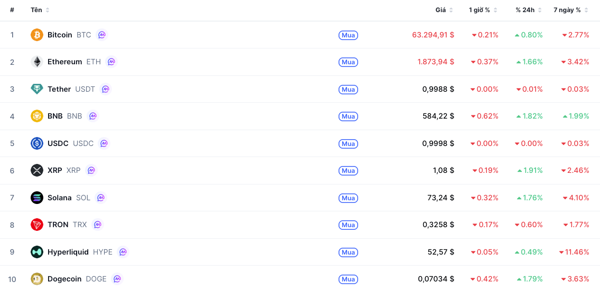Click the 0.80% 24h change value
Image resolution: width=600 pixels, height=292 pixels.
[x=529, y=35]
